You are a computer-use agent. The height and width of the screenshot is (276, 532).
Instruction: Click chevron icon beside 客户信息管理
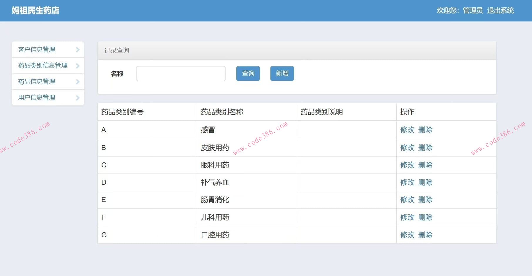[78, 50]
